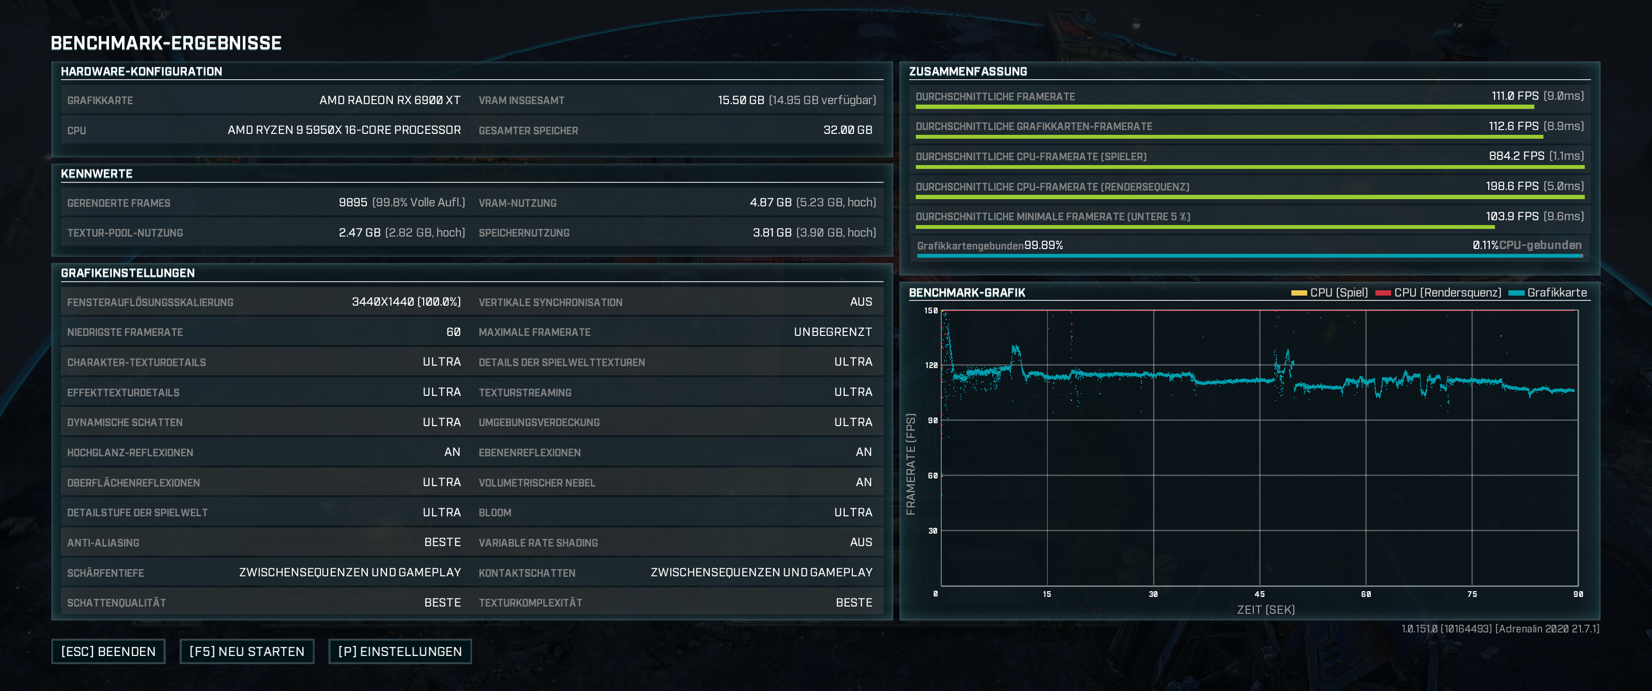1652x691 pixels.
Task: Click the [ESC] Beenden button
Action: point(108,651)
